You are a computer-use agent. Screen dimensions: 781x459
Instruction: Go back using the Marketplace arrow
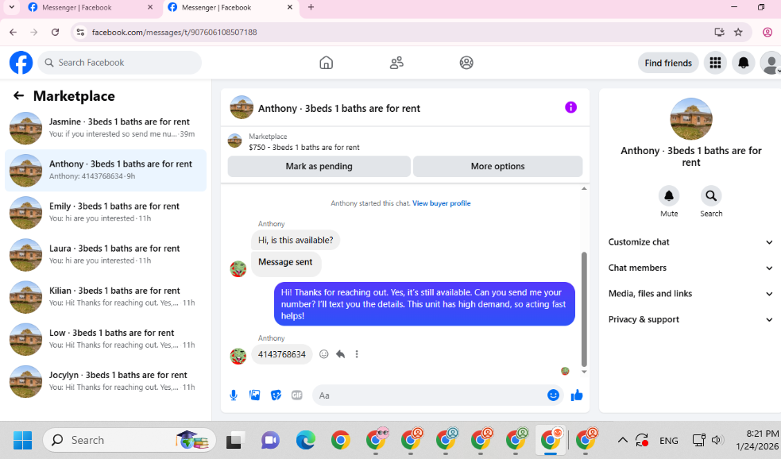pos(18,95)
